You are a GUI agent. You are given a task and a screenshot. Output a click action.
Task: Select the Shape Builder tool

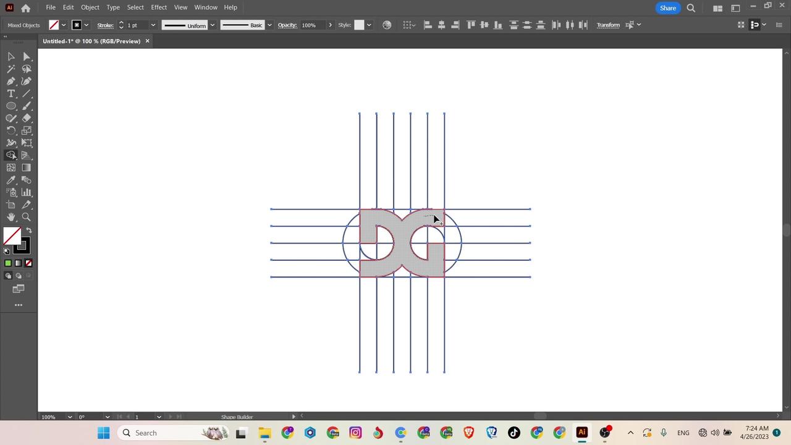11,154
